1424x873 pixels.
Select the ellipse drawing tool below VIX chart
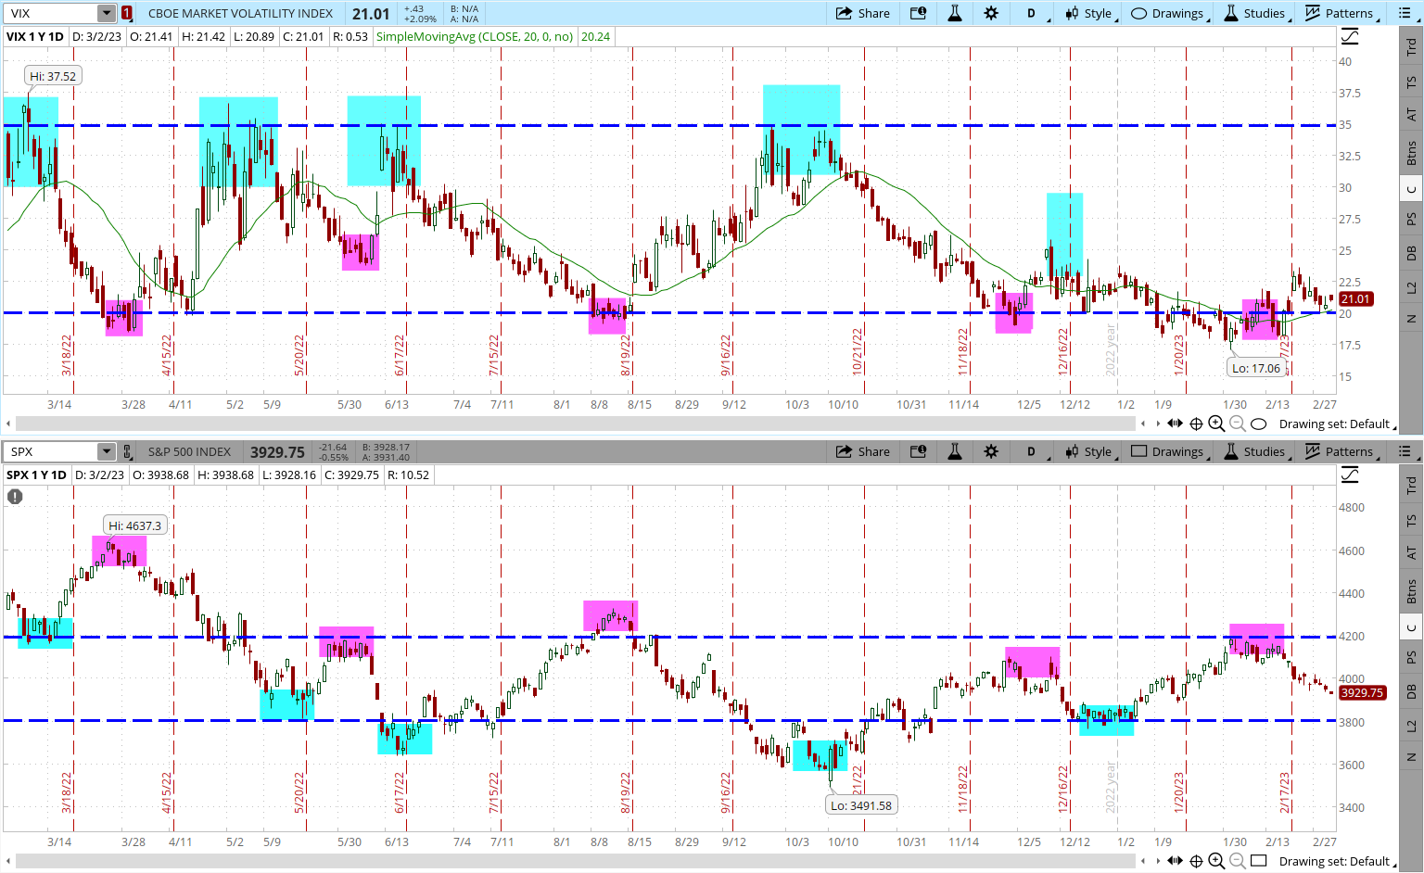1258,424
